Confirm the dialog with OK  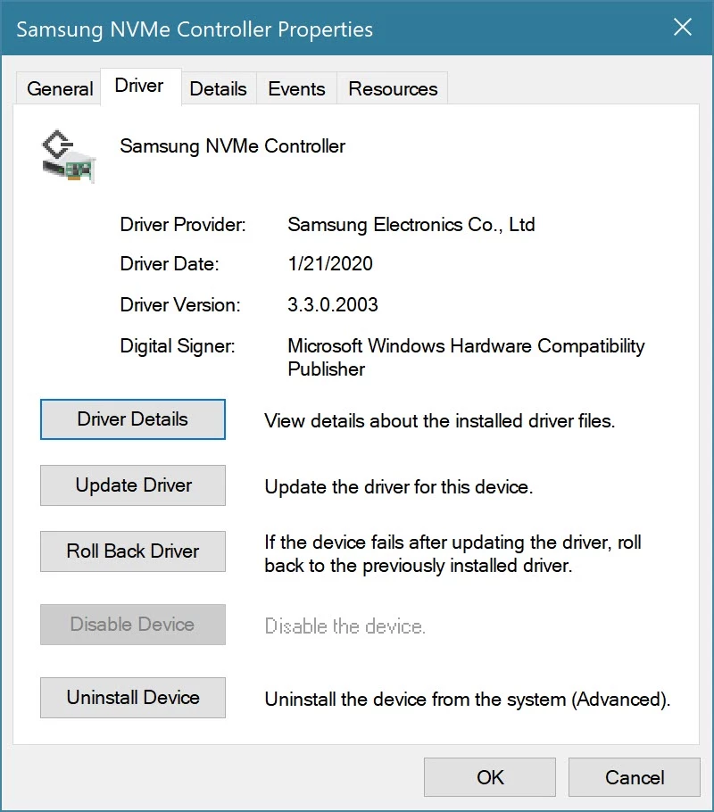pos(490,777)
